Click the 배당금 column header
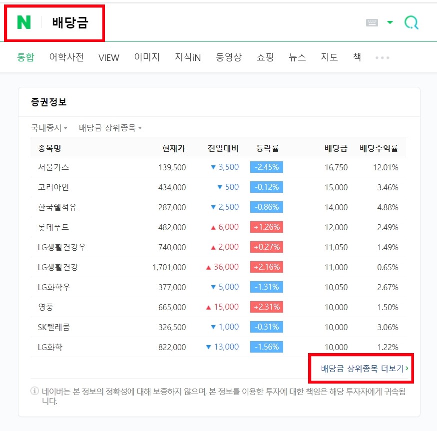Viewport: 437px width, 431px height. pos(336,148)
